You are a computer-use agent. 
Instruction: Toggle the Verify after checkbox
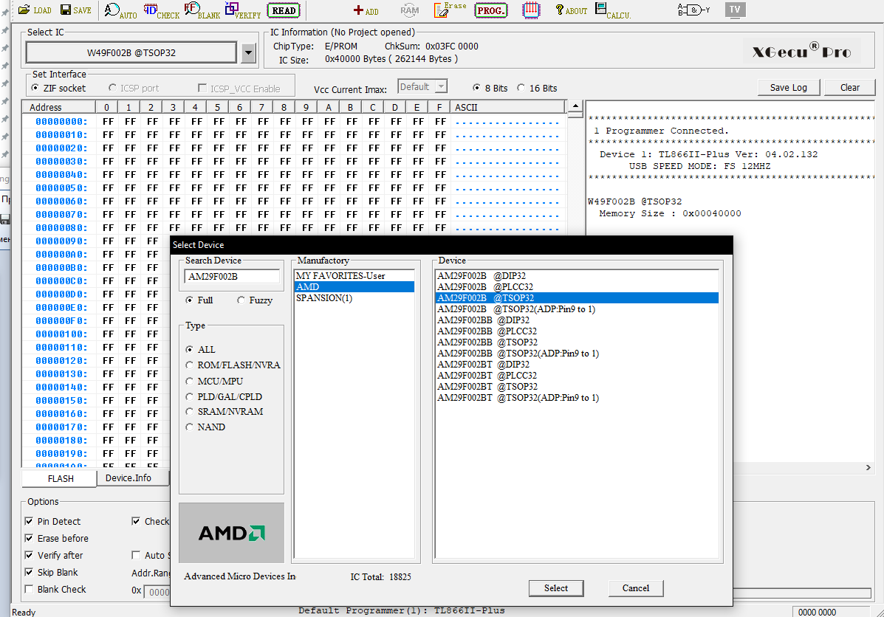(x=54, y=555)
